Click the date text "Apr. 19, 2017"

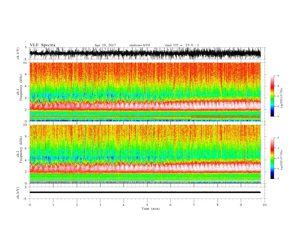[105, 45]
